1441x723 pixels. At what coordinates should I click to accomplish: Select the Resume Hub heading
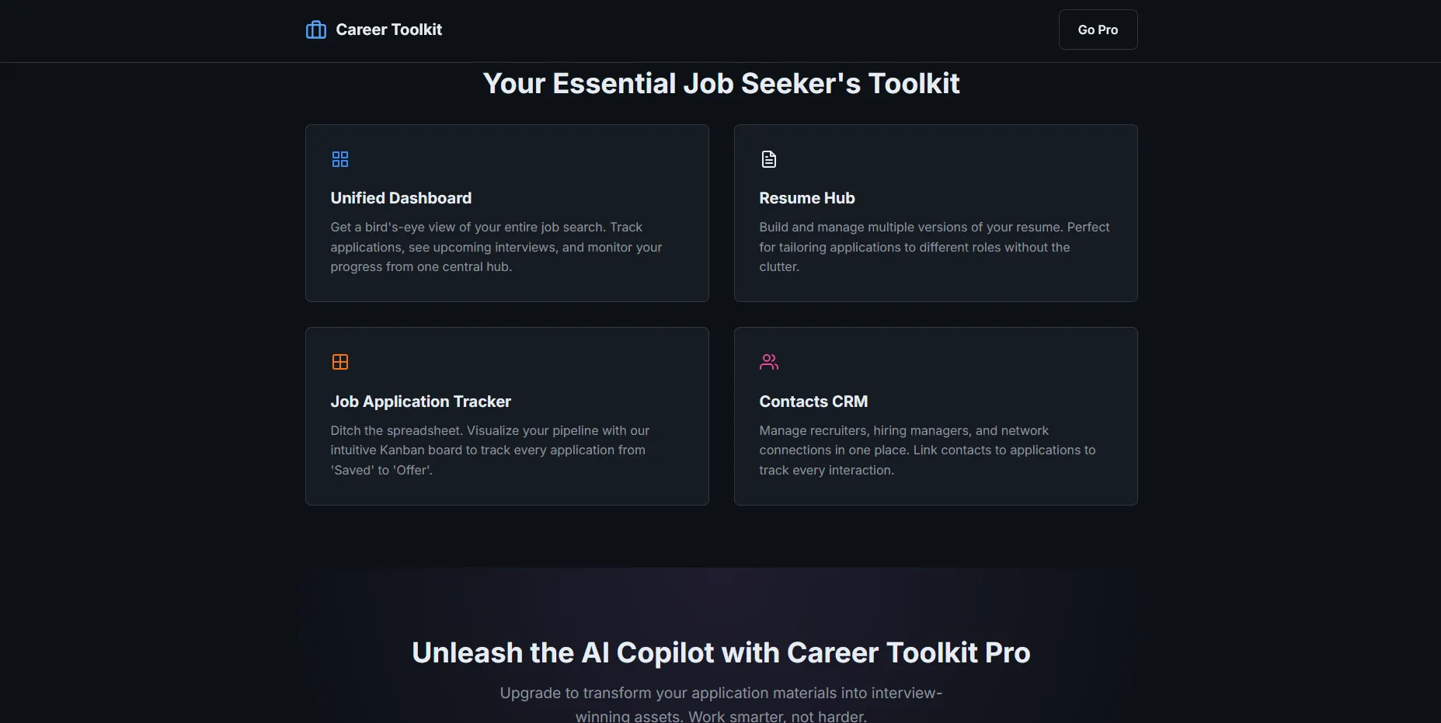[x=806, y=198]
